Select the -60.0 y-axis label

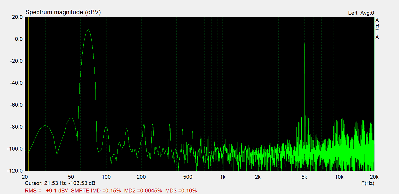[x=16, y=105]
